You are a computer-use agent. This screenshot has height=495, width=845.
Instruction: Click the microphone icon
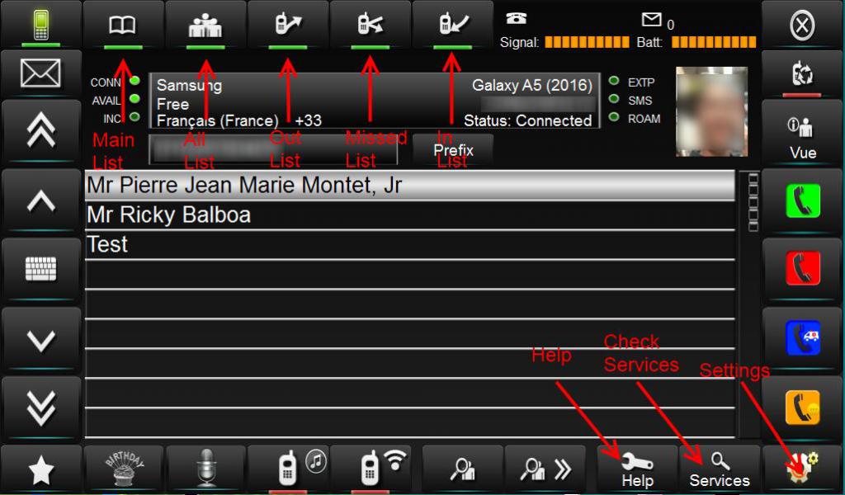(x=206, y=468)
